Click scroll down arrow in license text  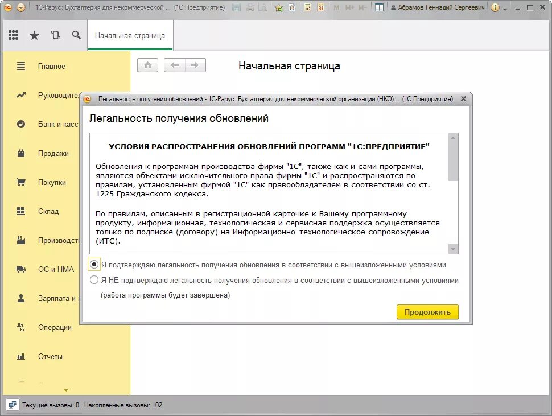point(453,249)
